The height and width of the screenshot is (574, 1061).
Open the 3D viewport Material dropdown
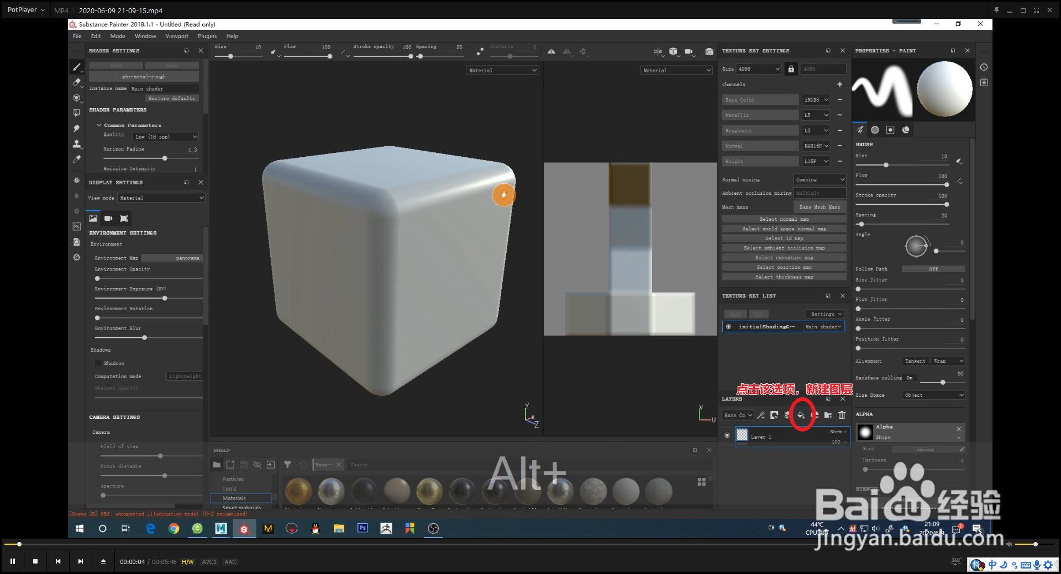pos(502,70)
